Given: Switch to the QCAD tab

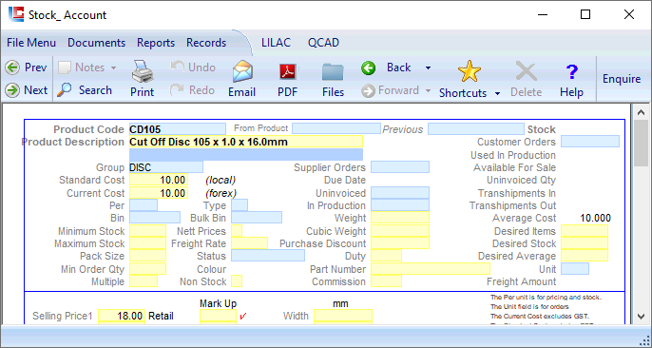Looking at the screenshot, I should 323,43.
